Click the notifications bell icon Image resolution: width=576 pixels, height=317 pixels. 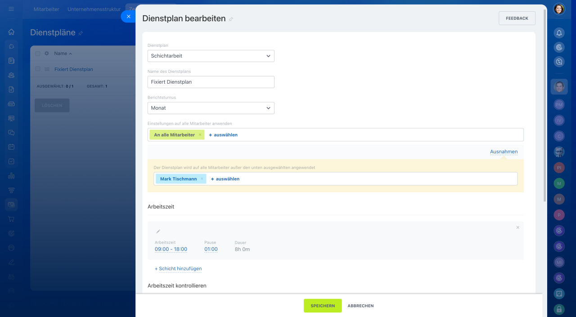[x=559, y=33]
